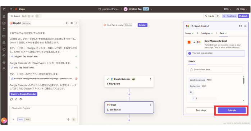Open the yoshida folder breadcrumb

109,9
